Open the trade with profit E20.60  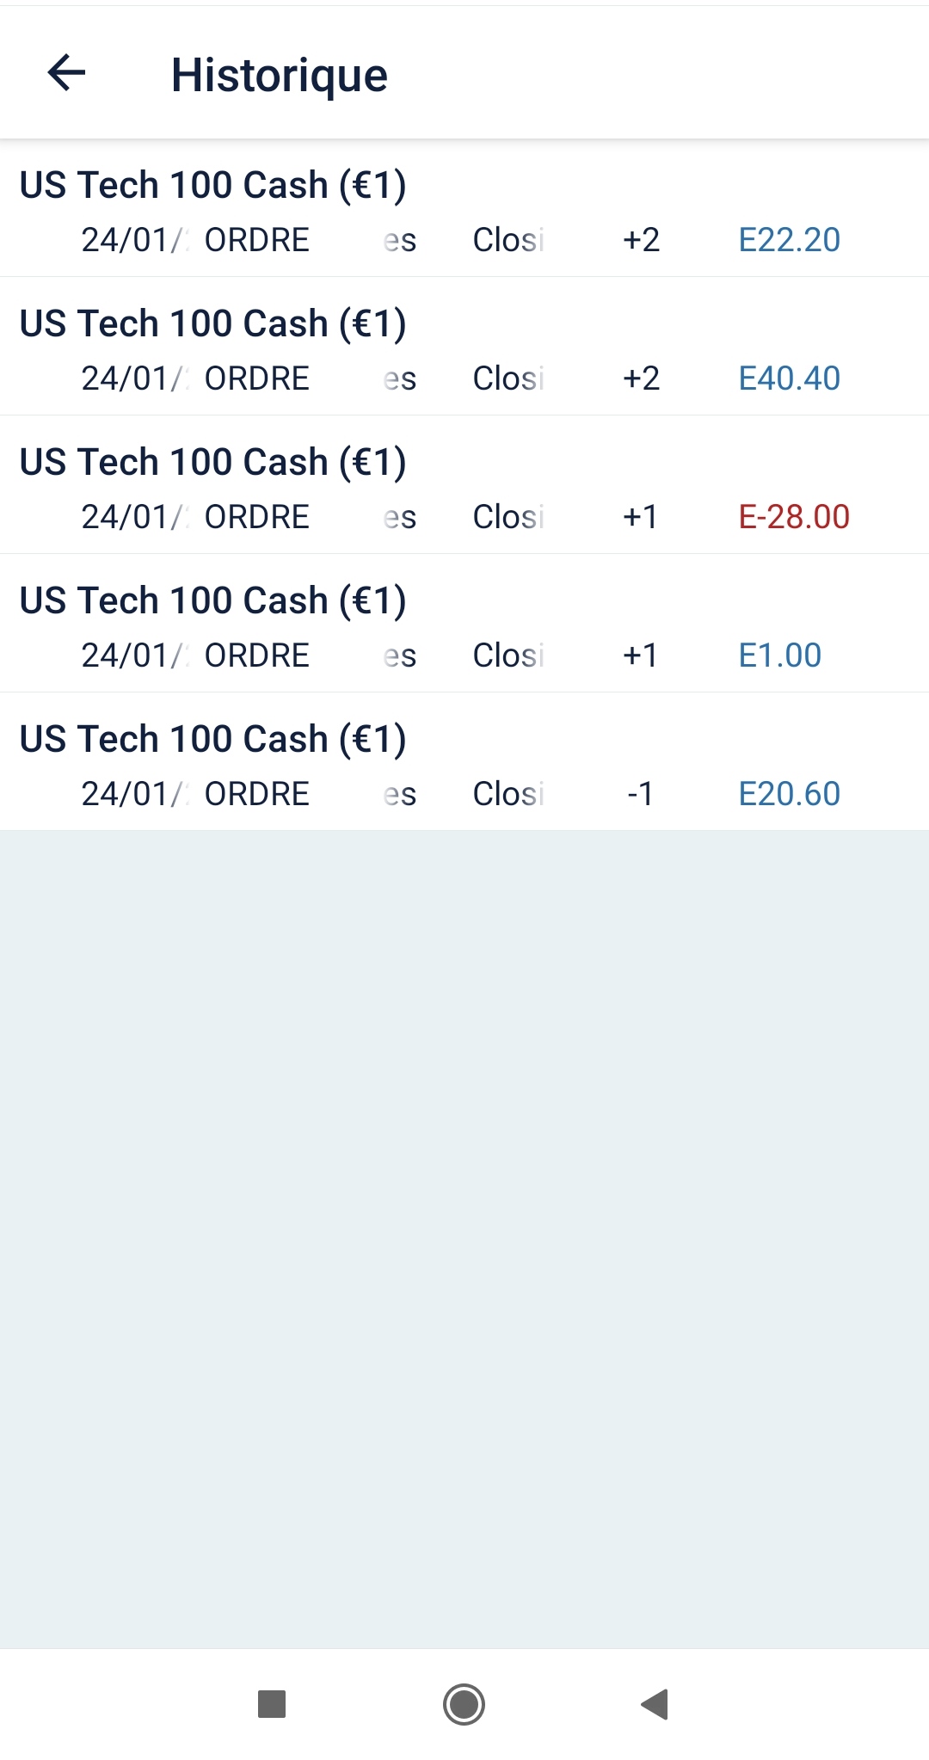click(789, 794)
